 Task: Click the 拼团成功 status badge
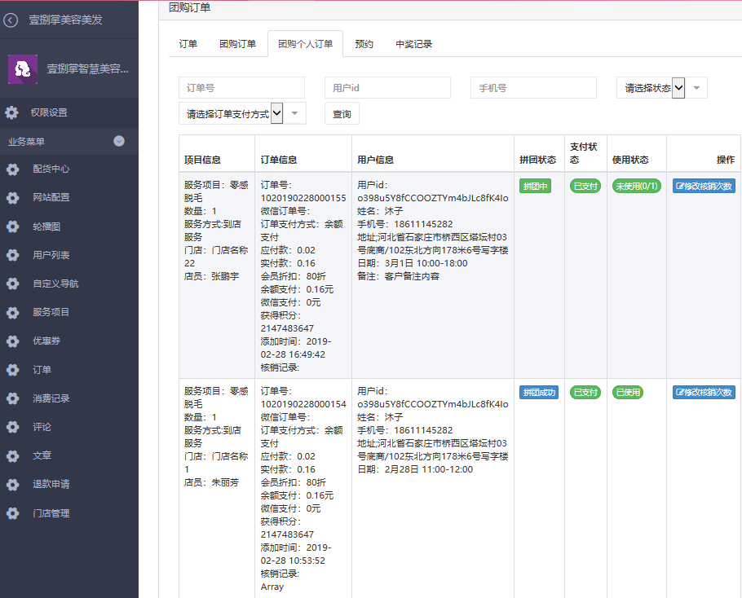tap(538, 392)
